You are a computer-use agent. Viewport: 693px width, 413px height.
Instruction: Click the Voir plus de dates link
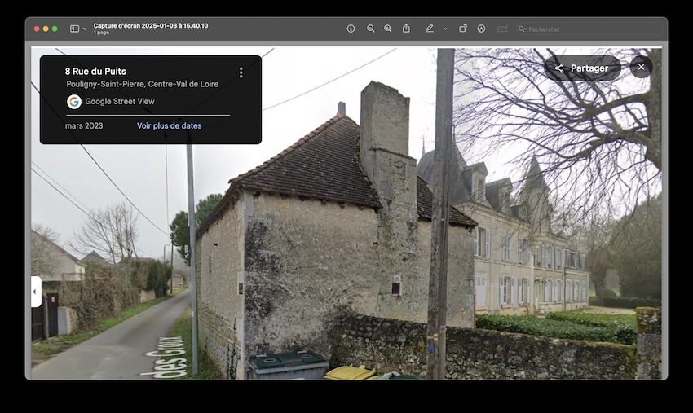point(169,125)
